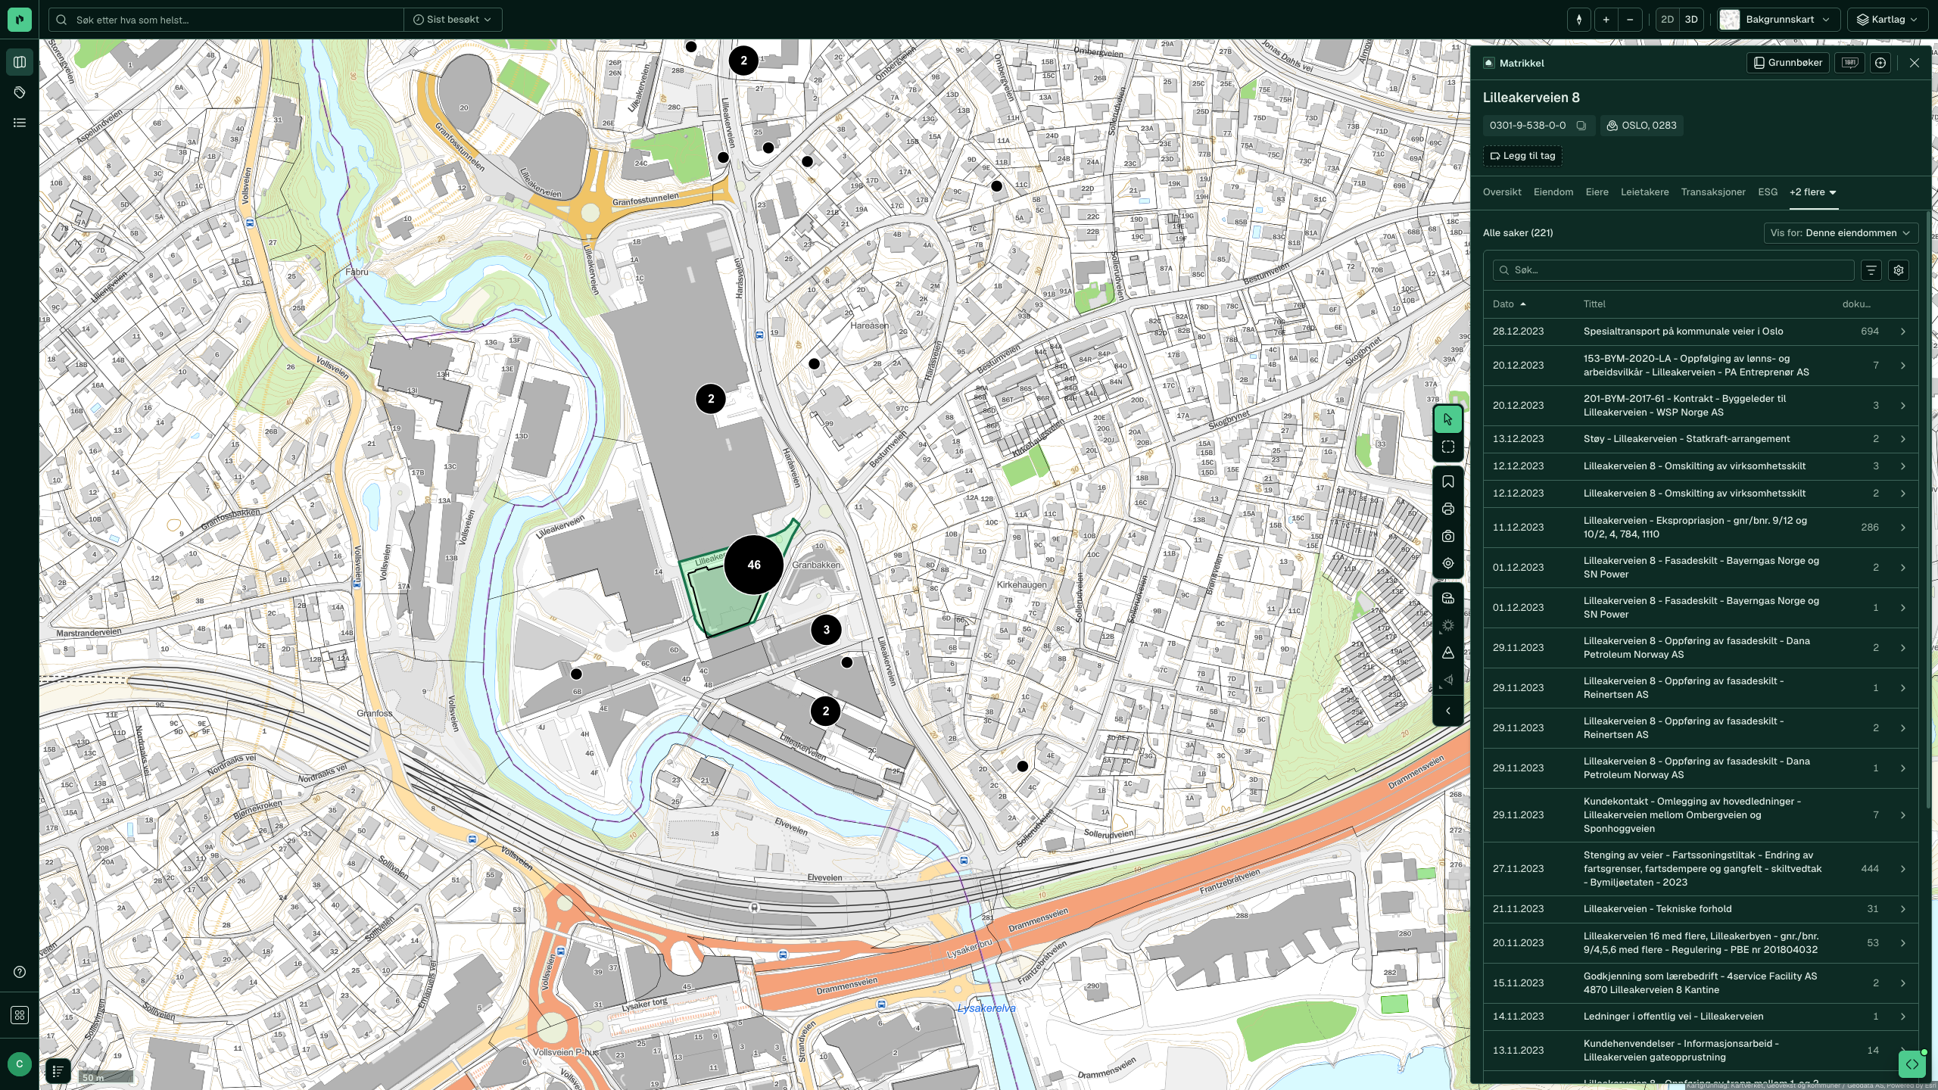Open the Kartlag layers dropdown

tap(1890, 20)
